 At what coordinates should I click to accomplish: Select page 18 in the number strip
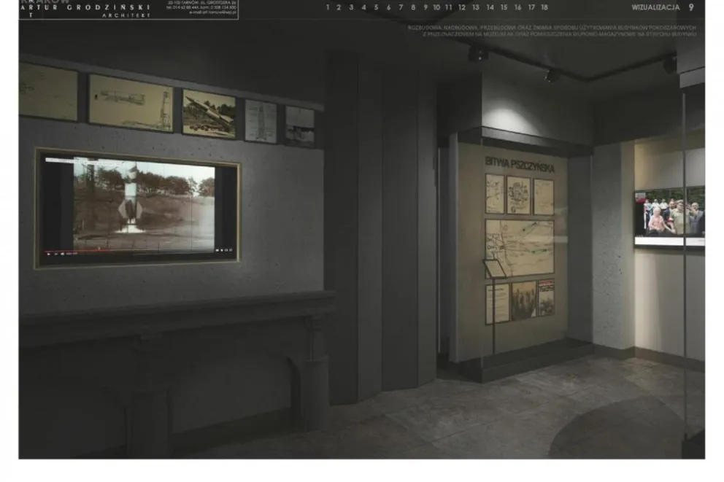(544, 7)
